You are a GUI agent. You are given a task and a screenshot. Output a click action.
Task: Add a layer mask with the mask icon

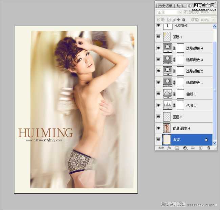point(177,148)
